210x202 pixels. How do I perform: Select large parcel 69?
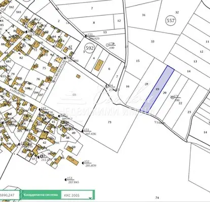click(x=74, y=95)
